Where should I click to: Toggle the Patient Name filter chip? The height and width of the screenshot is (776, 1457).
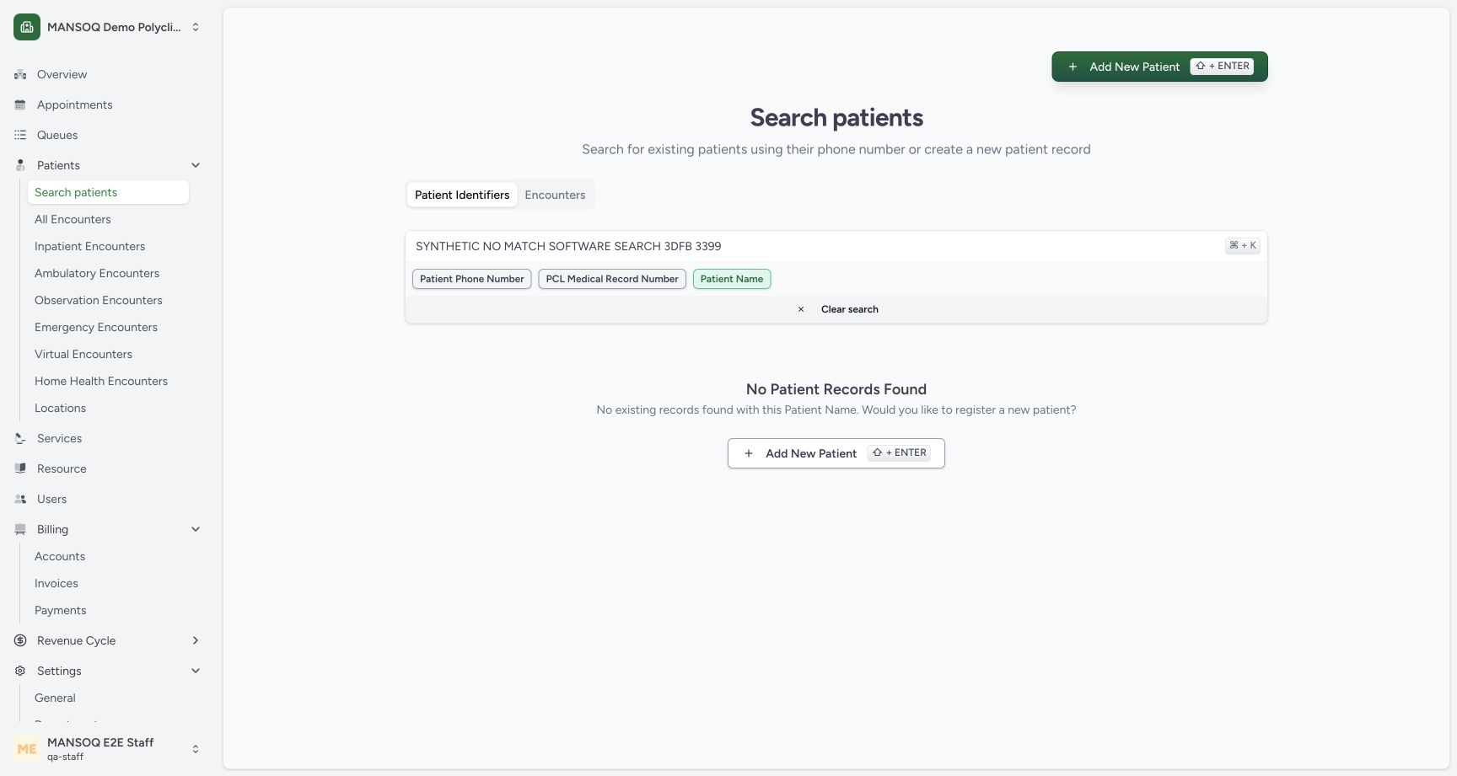click(732, 279)
